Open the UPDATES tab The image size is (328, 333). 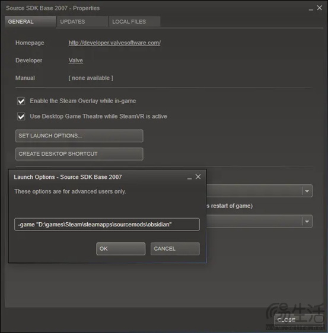click(82, 22)
